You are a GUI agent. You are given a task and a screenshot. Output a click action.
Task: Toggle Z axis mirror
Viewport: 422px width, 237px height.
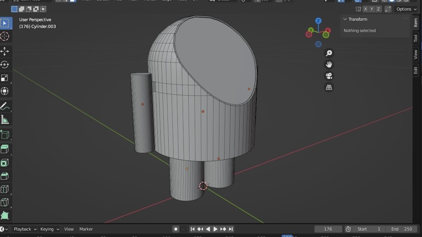pyautogui.click(x=379, y=9)
